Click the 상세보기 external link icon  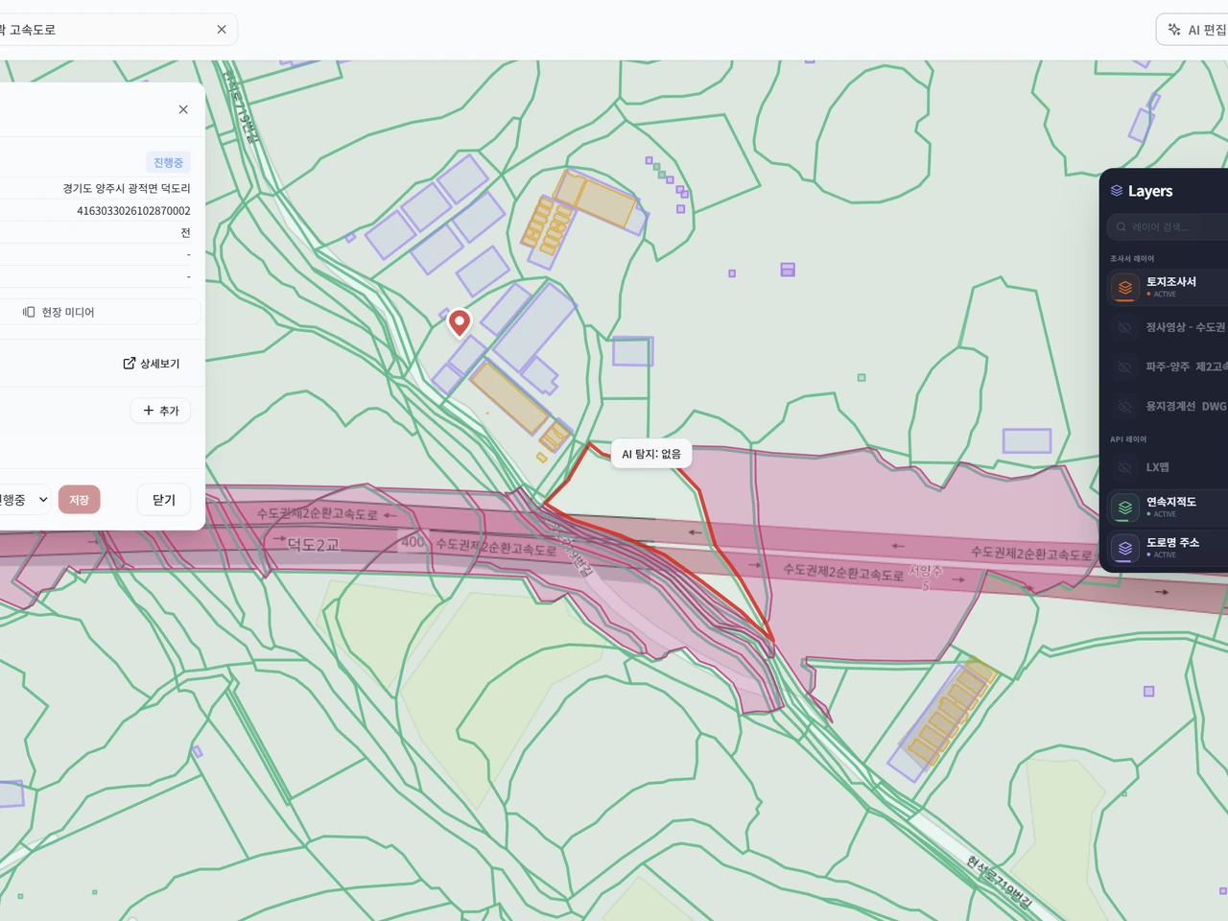point(130,364)
